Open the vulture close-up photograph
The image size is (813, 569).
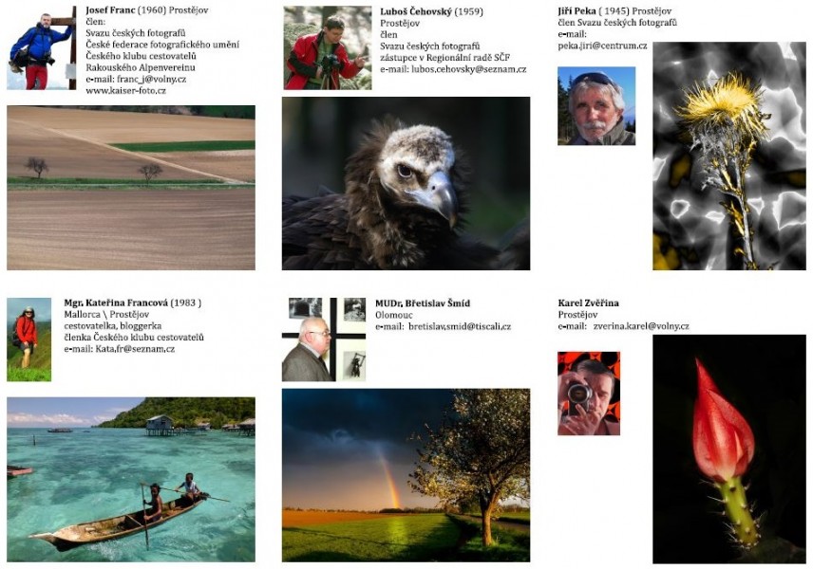coord(406,183)
